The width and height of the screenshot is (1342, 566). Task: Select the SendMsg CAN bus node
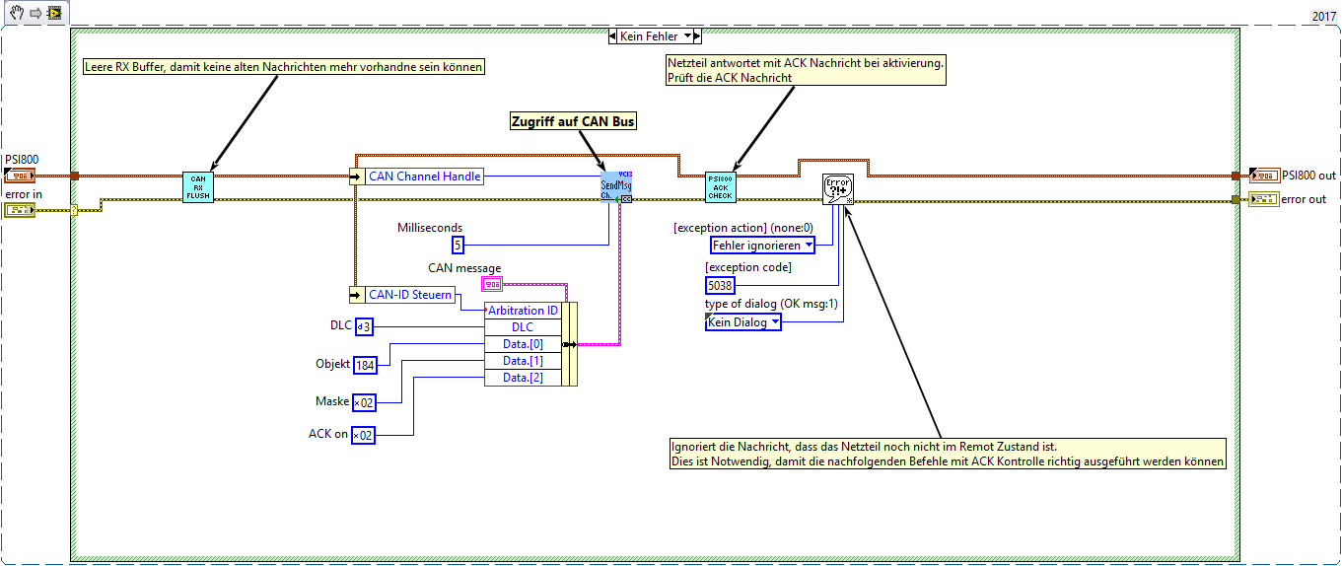click(x=616, y=187)
